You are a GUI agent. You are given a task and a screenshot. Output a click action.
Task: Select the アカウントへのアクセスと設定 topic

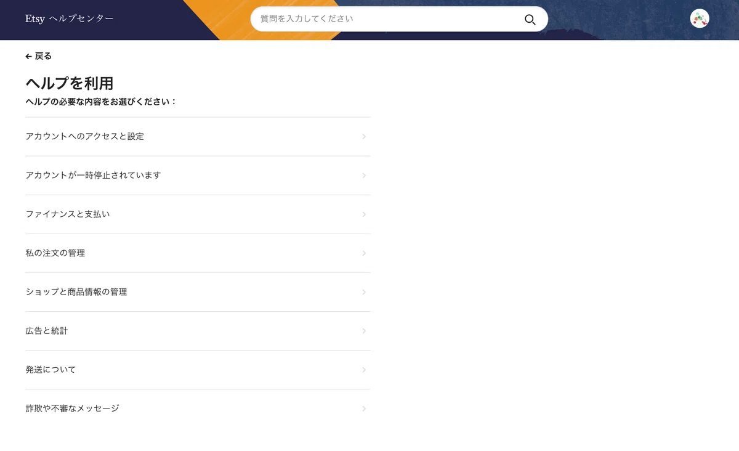pos(198,136)
